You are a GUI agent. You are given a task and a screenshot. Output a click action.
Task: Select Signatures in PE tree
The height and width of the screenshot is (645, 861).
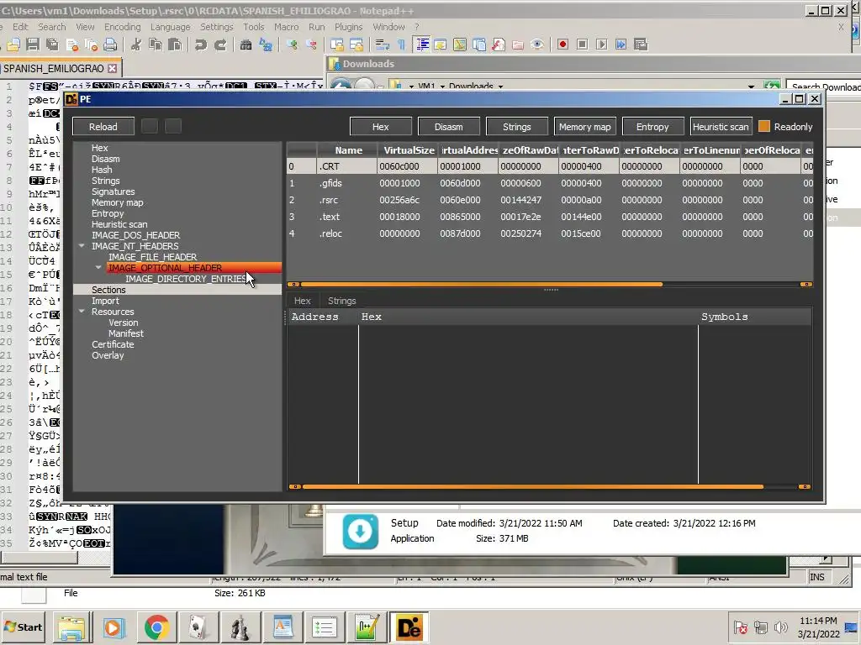tap(114, 191)
